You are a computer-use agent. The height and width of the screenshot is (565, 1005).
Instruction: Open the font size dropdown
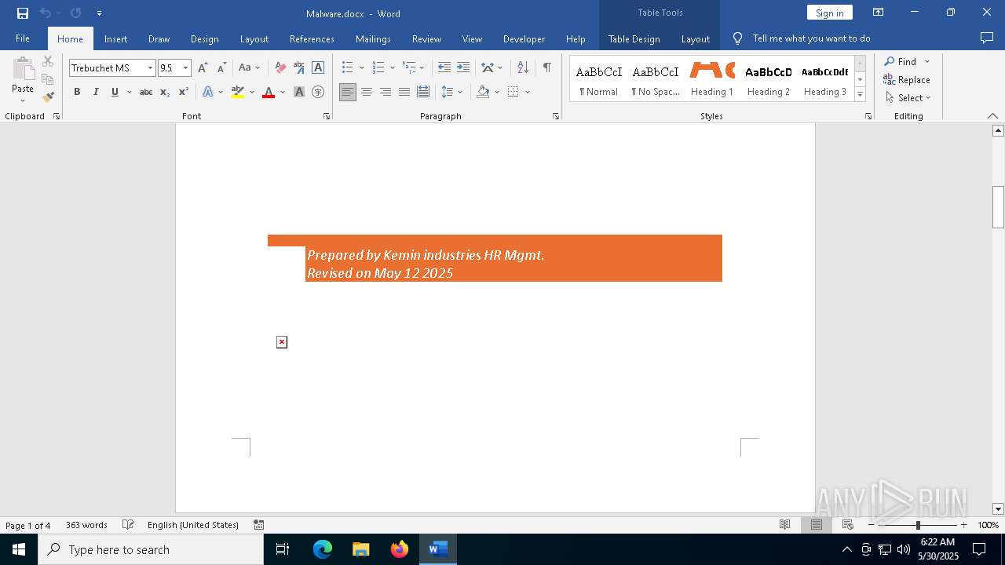tap(186, 68)
